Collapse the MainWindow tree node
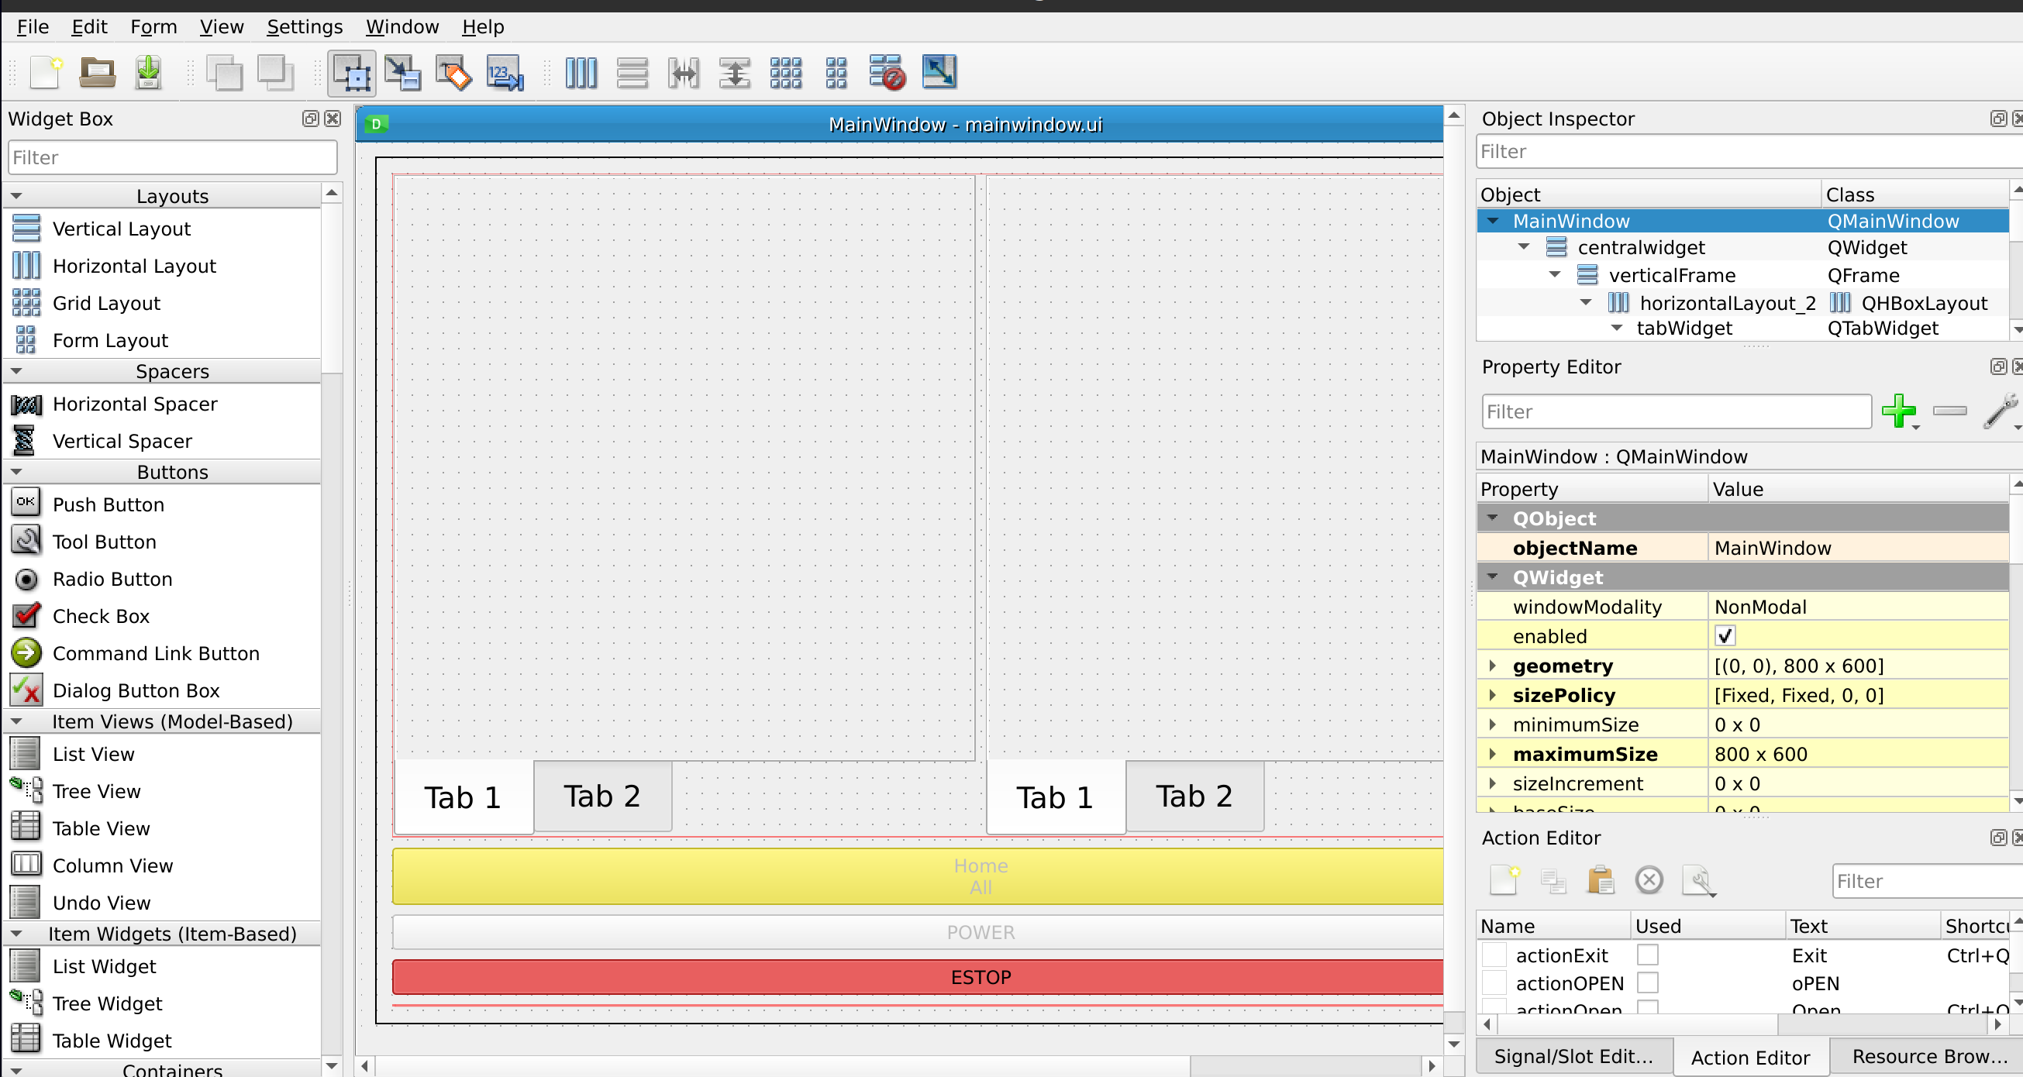 click(x=1493, y=221)
